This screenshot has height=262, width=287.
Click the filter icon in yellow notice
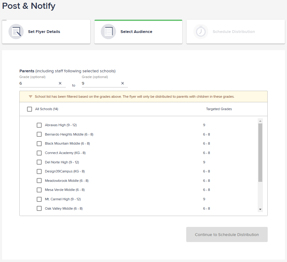tap(30, 97)
